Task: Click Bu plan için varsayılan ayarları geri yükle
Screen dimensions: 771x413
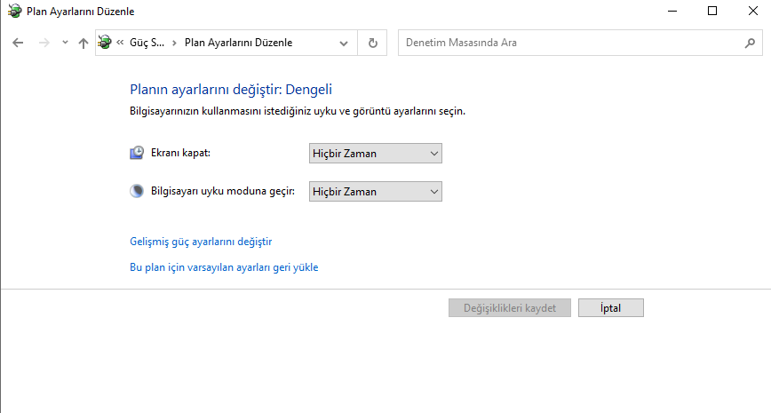Action: 224,267
